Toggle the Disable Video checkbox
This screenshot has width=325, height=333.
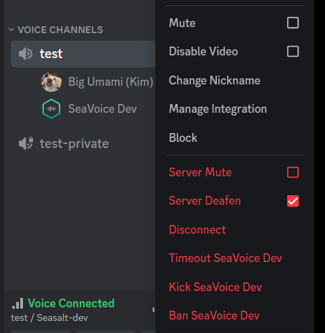coord(293,51)
